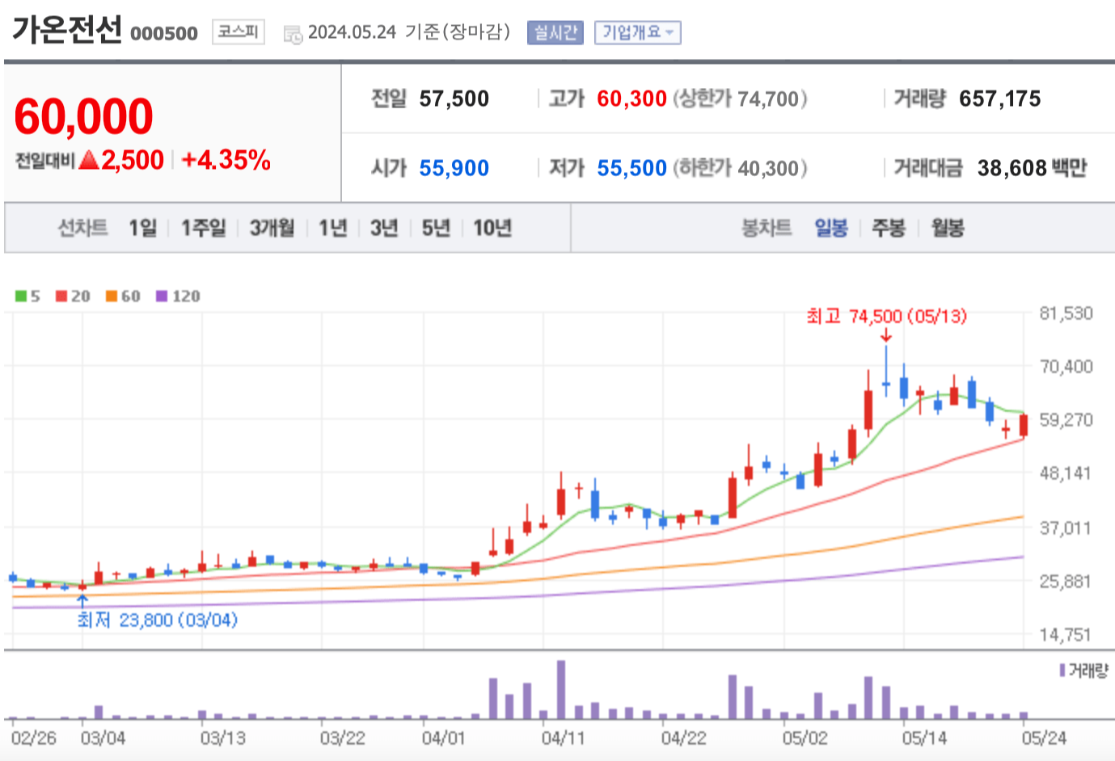The width and height of the screenshot is (1115, 761).
Task: Click the 05/24 date axis label
Action: coord(1044,738)
